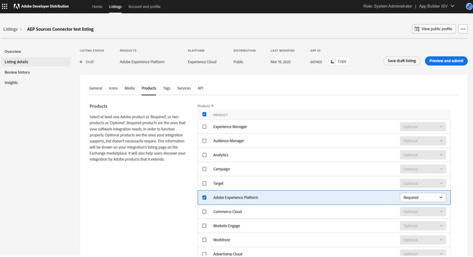The width and height of the screenshot is (473, 257).
Task: Switch to the Tags tab
Action: coord(166,88)
